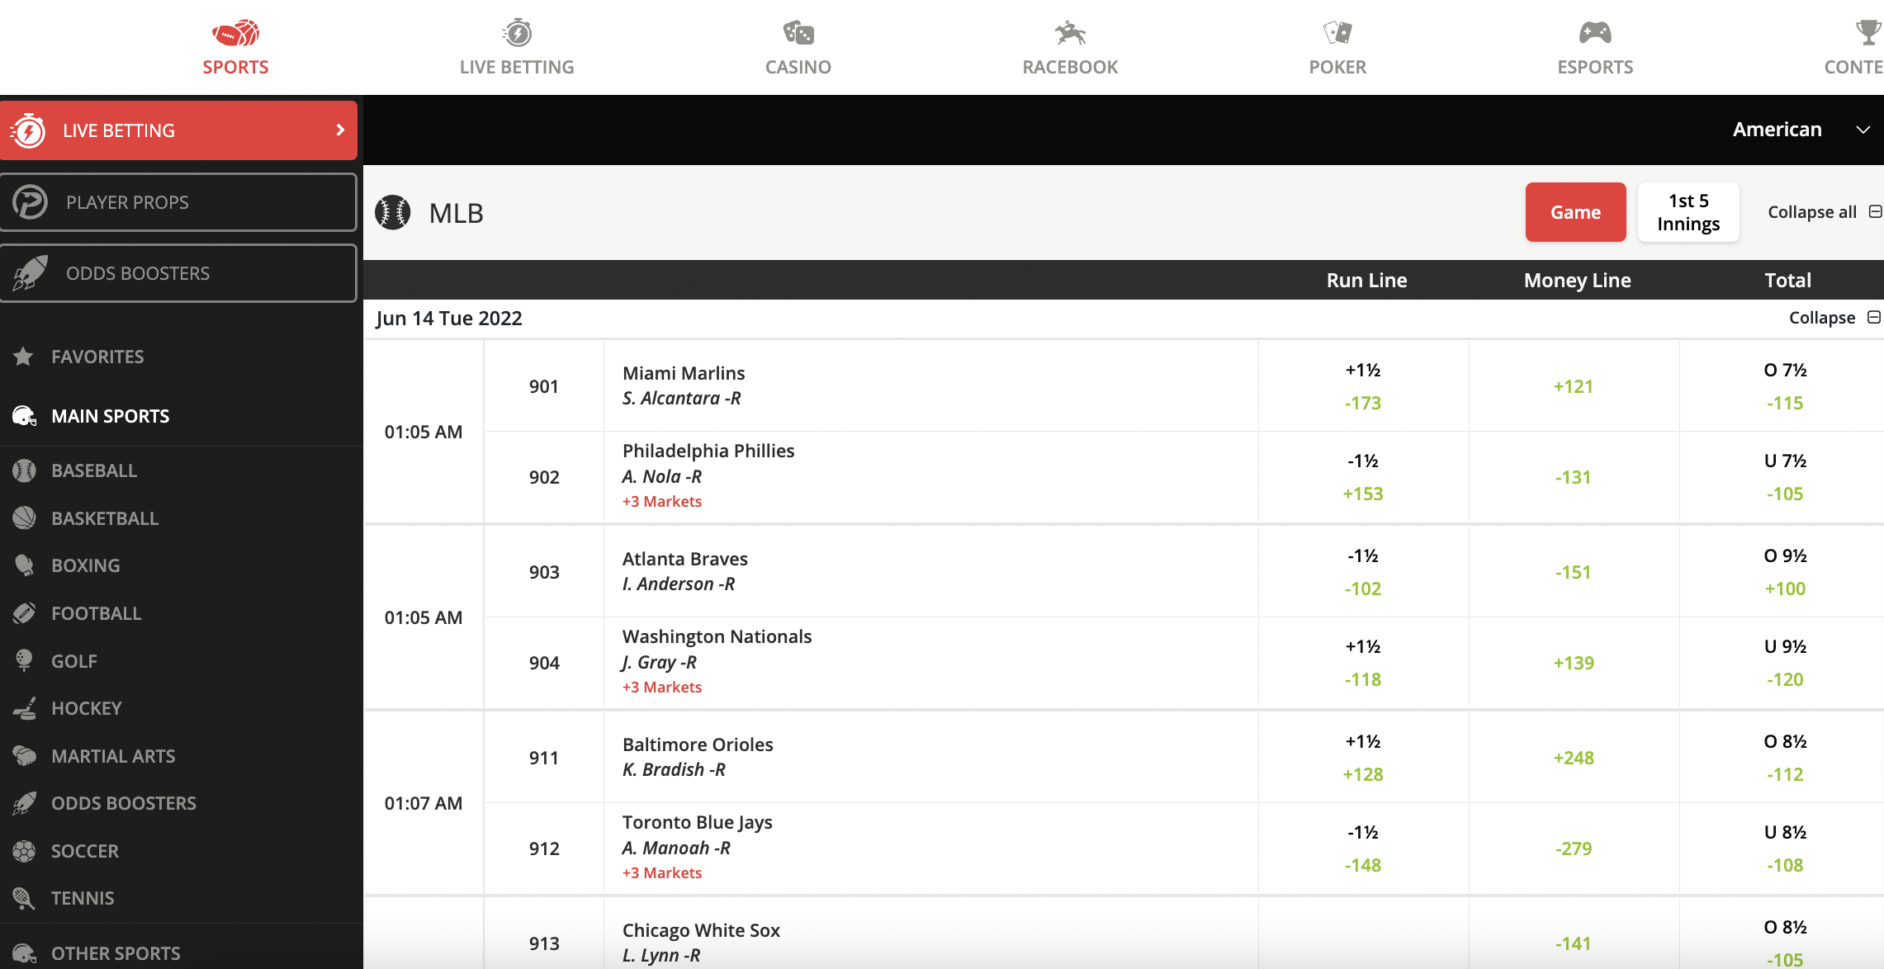Select Under 9½ -120 for Braves-Nationals game
Image resolution: width=1884 pixels, height=969 pixels.
click(x=1784, y=663)
